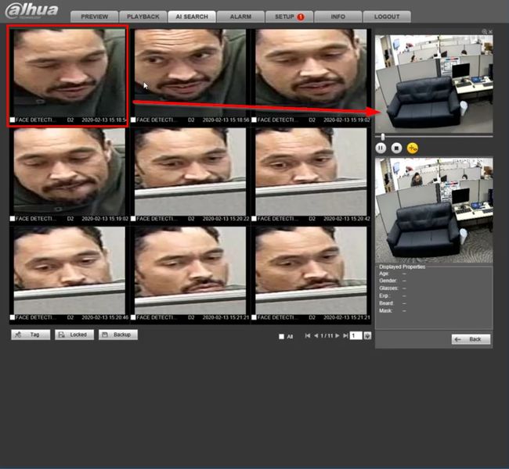
Task: Jump to the last results page
Action: [345, 336]
